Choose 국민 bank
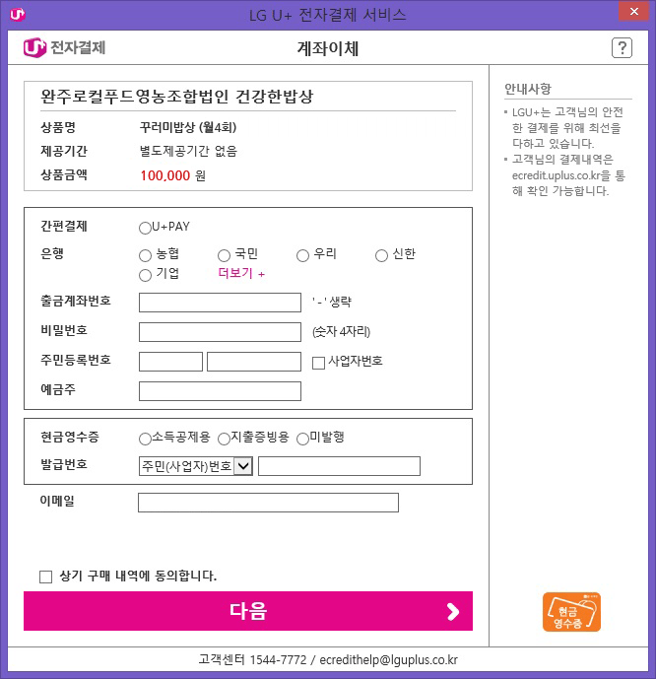The image size is (656, 679). coord(224,255)
